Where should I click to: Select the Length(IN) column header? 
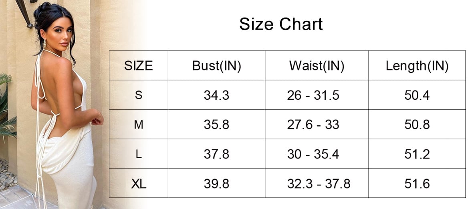point(417,66)
